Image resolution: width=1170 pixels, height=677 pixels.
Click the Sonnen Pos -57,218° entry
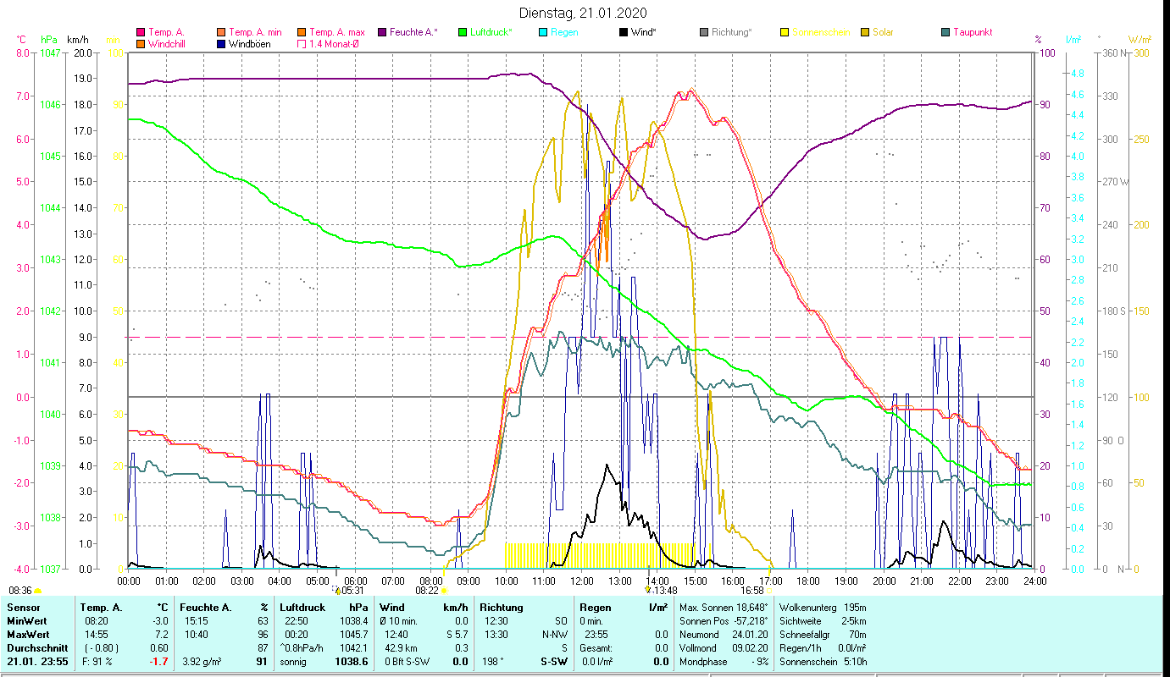pos(724,621)
